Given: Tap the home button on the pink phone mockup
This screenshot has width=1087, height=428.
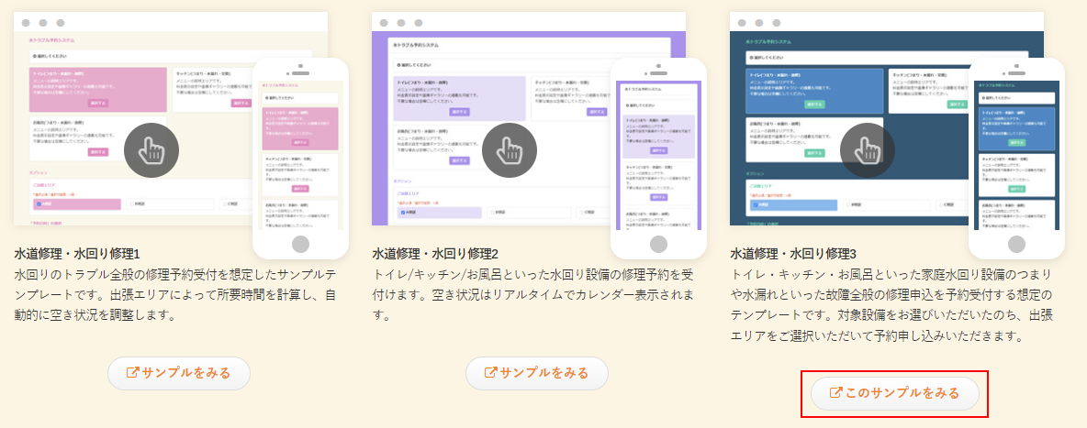Looking at the screenshot, I should [x=300, y=244].
